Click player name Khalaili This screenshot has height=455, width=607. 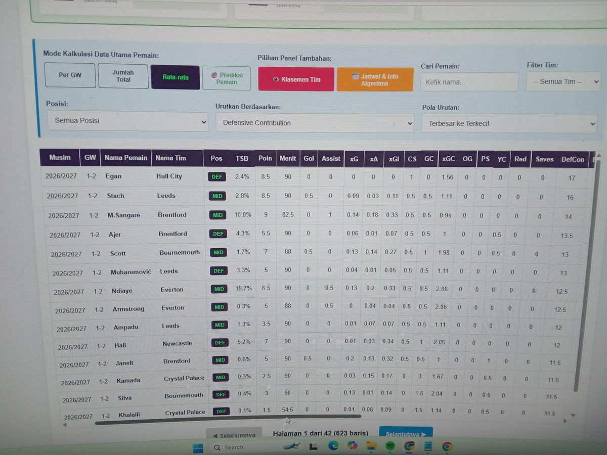point(129,415)
